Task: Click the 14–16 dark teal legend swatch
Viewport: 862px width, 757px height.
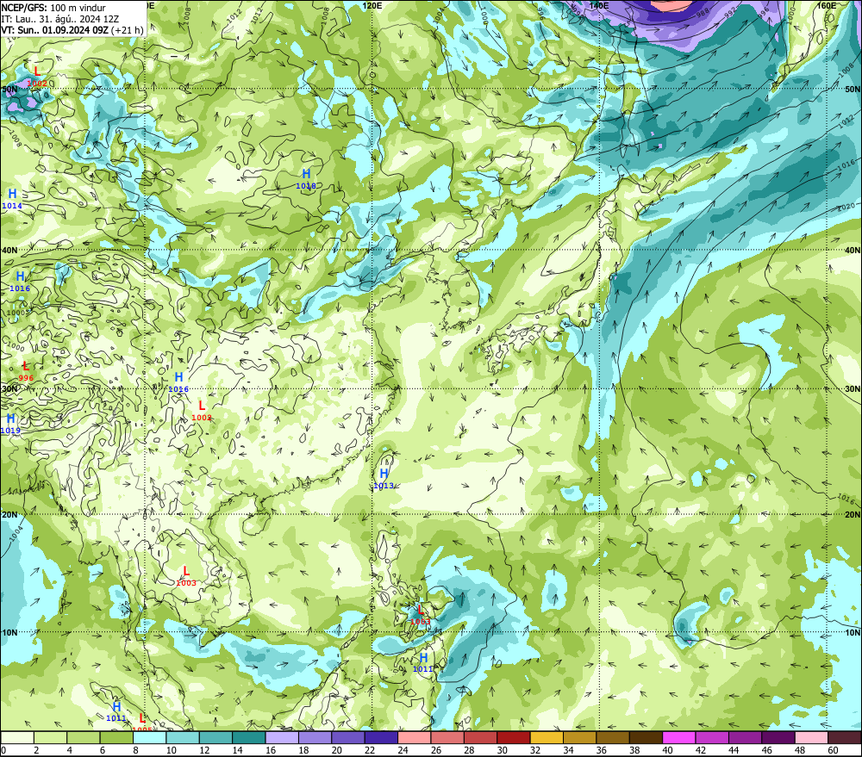Action: tap(248, 737)
